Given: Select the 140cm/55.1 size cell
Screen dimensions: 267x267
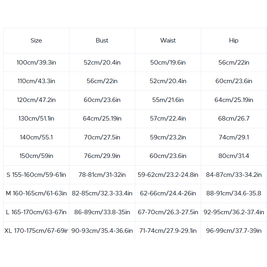Looking at the screenshot, I should [36, 137].
